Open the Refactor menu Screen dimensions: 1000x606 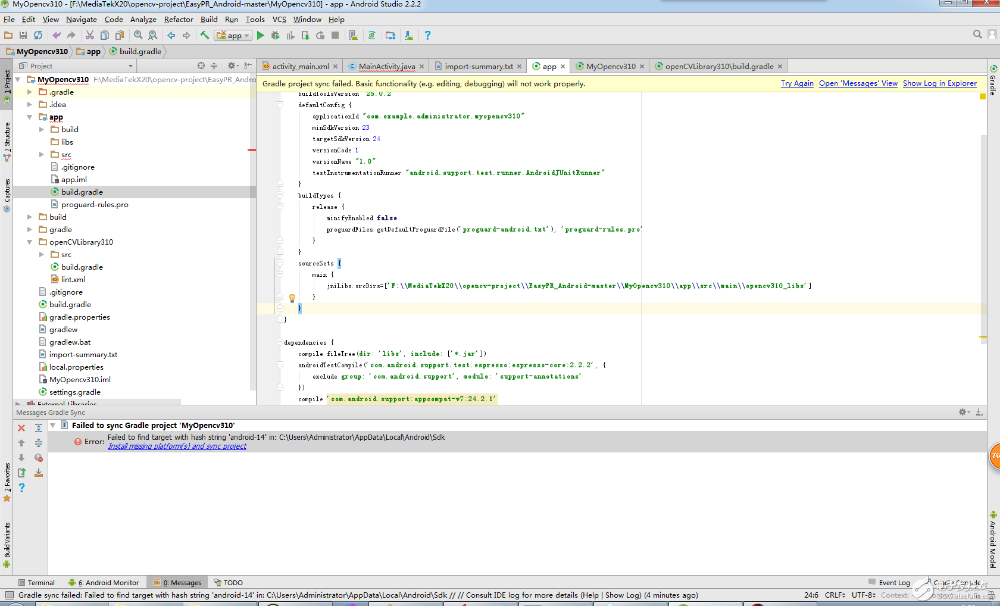click(179, 20)
